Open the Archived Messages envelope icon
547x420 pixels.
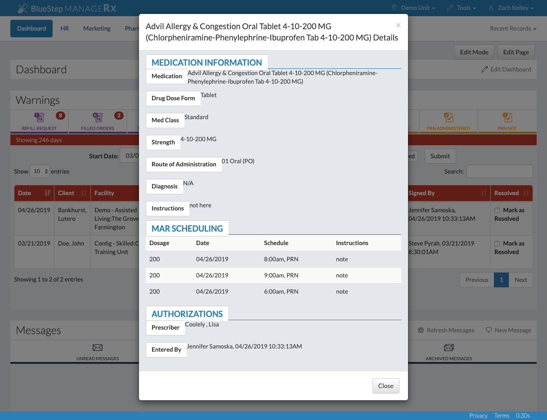coord(448,348)
